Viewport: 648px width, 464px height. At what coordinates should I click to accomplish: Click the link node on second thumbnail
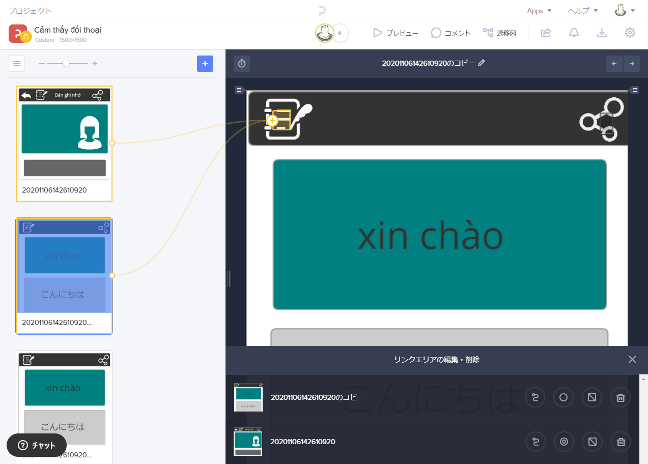[112, 276]
